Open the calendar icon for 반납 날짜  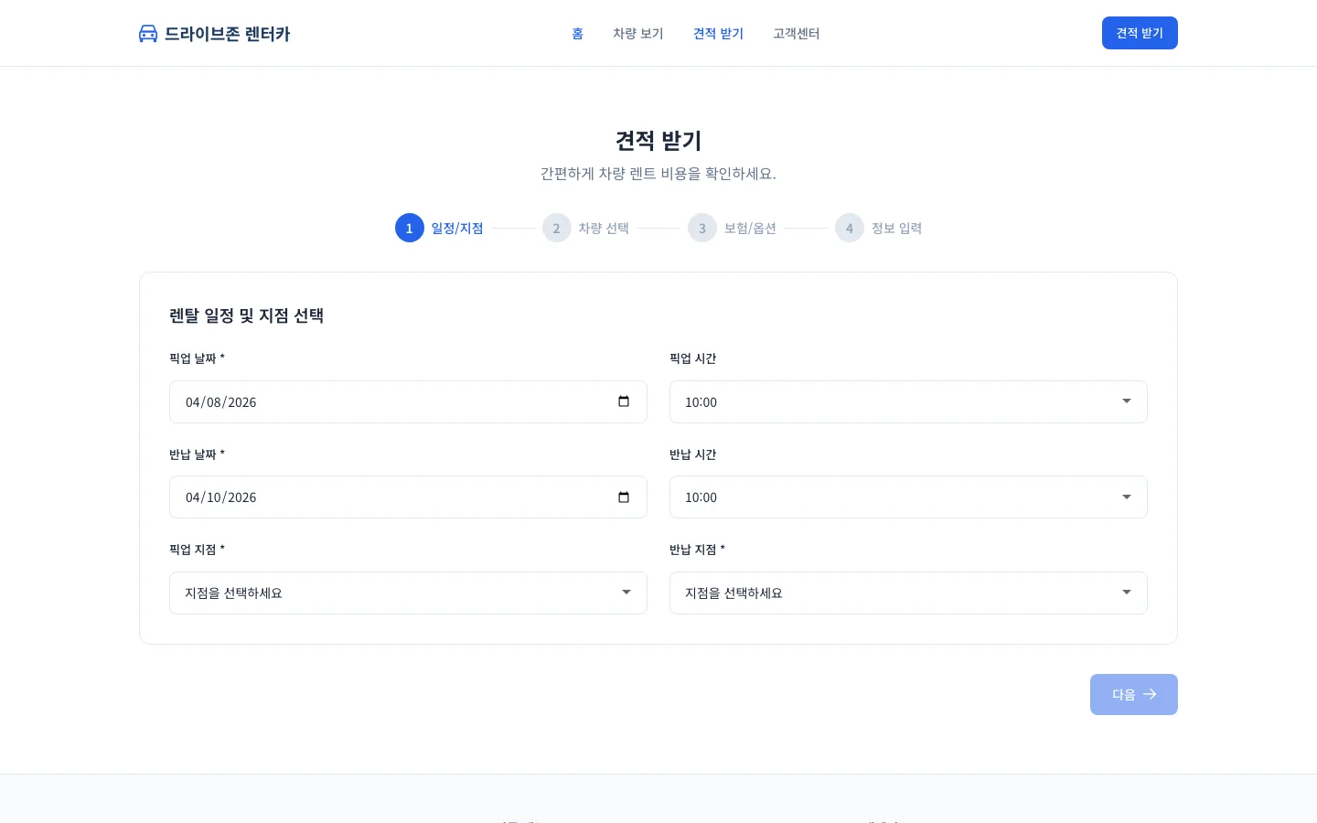pos(623,497)
